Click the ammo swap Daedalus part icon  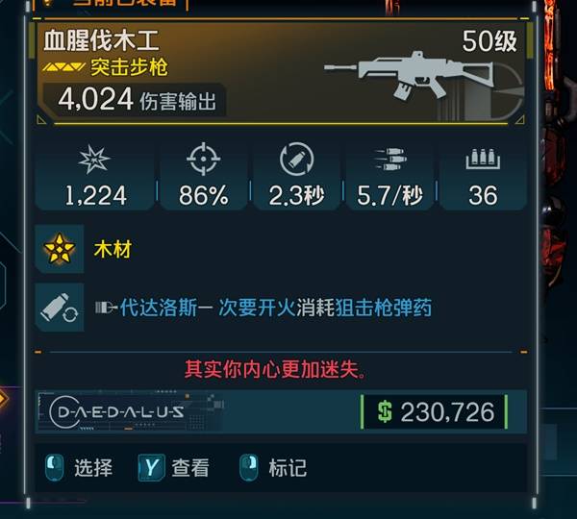pyautogui.click(x=60, y=308)
